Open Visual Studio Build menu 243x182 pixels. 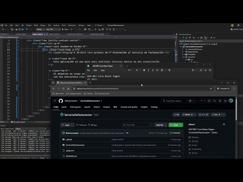(36, 25)
